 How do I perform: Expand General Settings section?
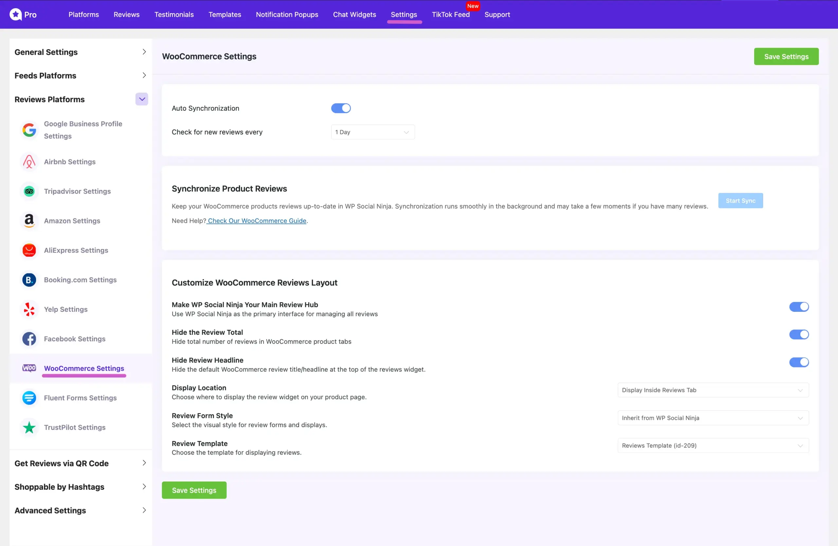(81, 52)
